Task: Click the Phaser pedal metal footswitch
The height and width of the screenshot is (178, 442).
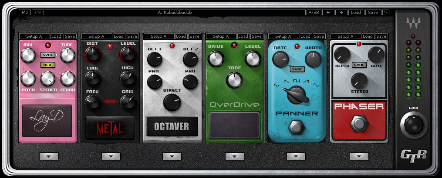Action: tap(359, 123)
